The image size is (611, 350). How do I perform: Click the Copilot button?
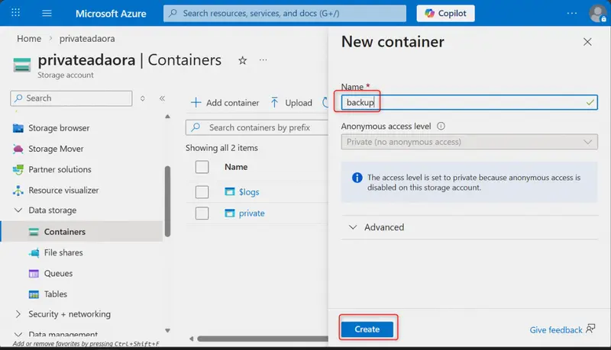tap(445, 13)
